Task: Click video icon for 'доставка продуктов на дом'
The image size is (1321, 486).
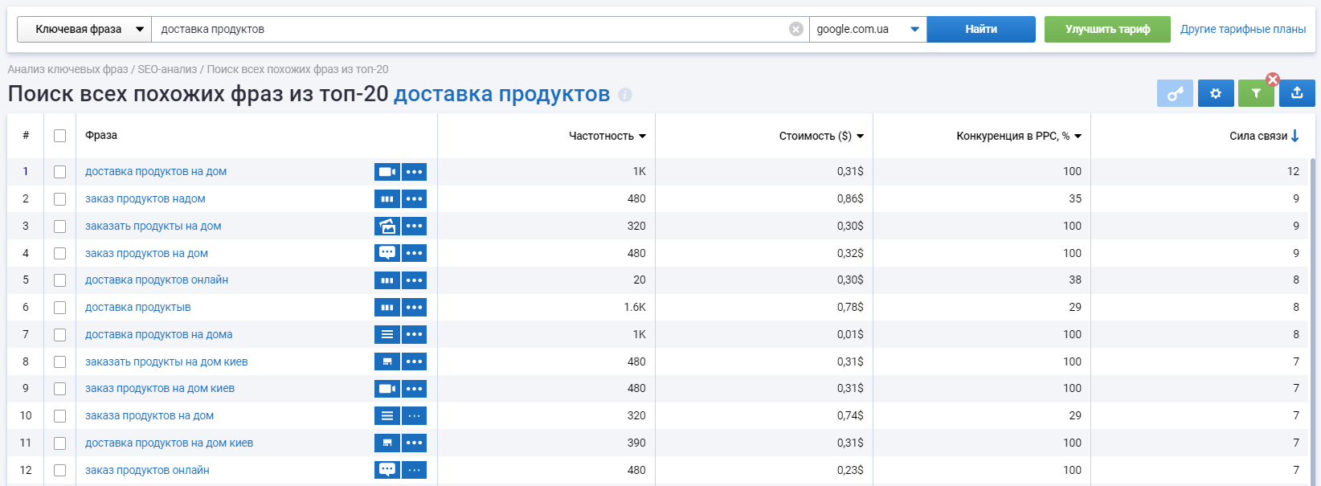Action: coord(387,172)
